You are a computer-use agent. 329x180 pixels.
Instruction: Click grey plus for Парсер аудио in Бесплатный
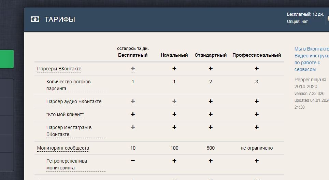point(133,101)
